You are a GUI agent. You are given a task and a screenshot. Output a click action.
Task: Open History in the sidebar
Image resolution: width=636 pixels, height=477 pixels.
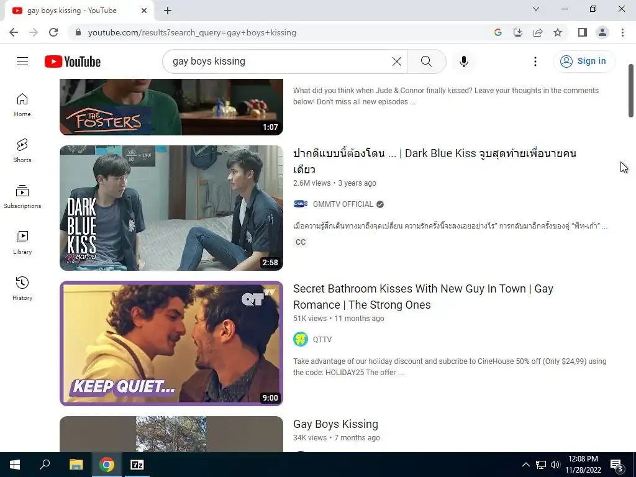(x=22, y=288)
